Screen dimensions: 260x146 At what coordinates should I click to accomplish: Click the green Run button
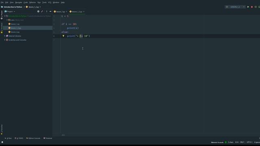[x=248, y=7]
